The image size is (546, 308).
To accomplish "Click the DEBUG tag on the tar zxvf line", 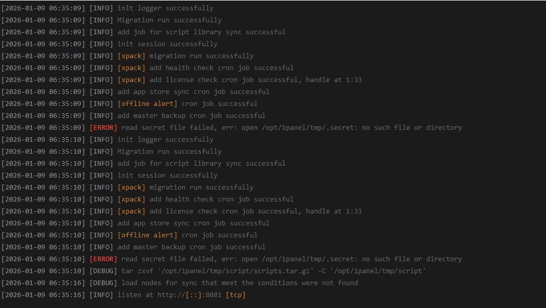I will tap(103, 271).
